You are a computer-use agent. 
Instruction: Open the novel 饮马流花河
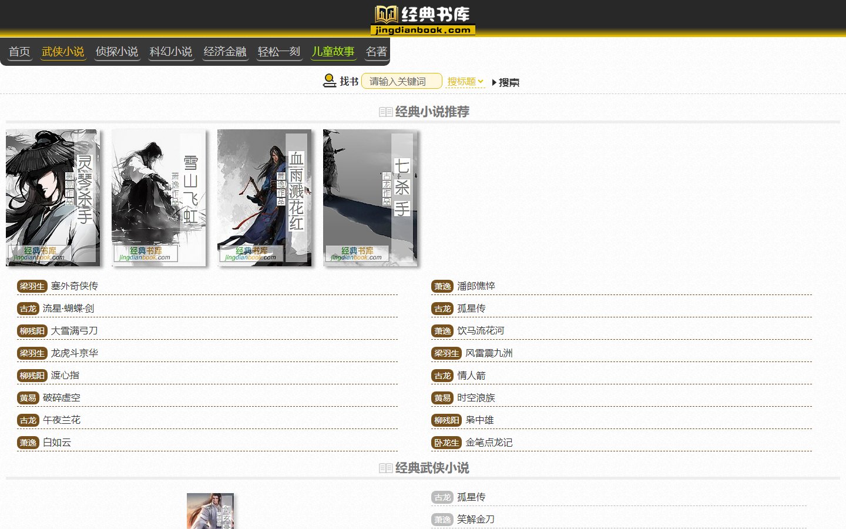(481, 330)
